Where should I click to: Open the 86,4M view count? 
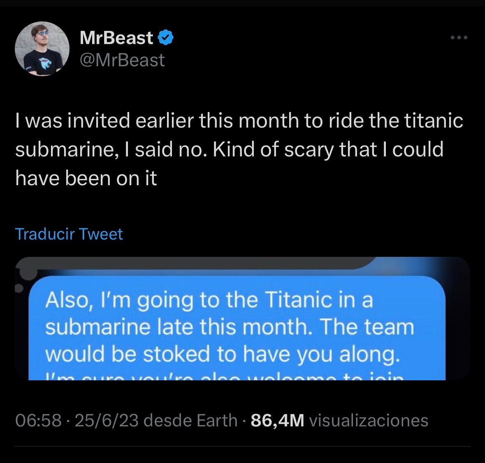coord(277,420)
